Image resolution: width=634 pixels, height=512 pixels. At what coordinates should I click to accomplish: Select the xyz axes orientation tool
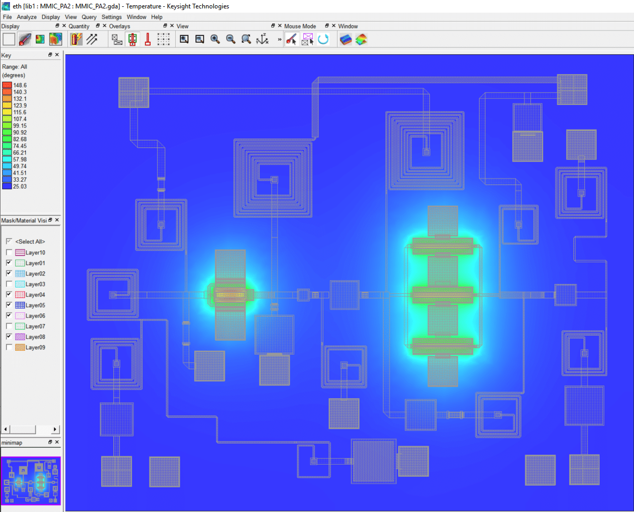pyautogui.click(x=262, y=39)
